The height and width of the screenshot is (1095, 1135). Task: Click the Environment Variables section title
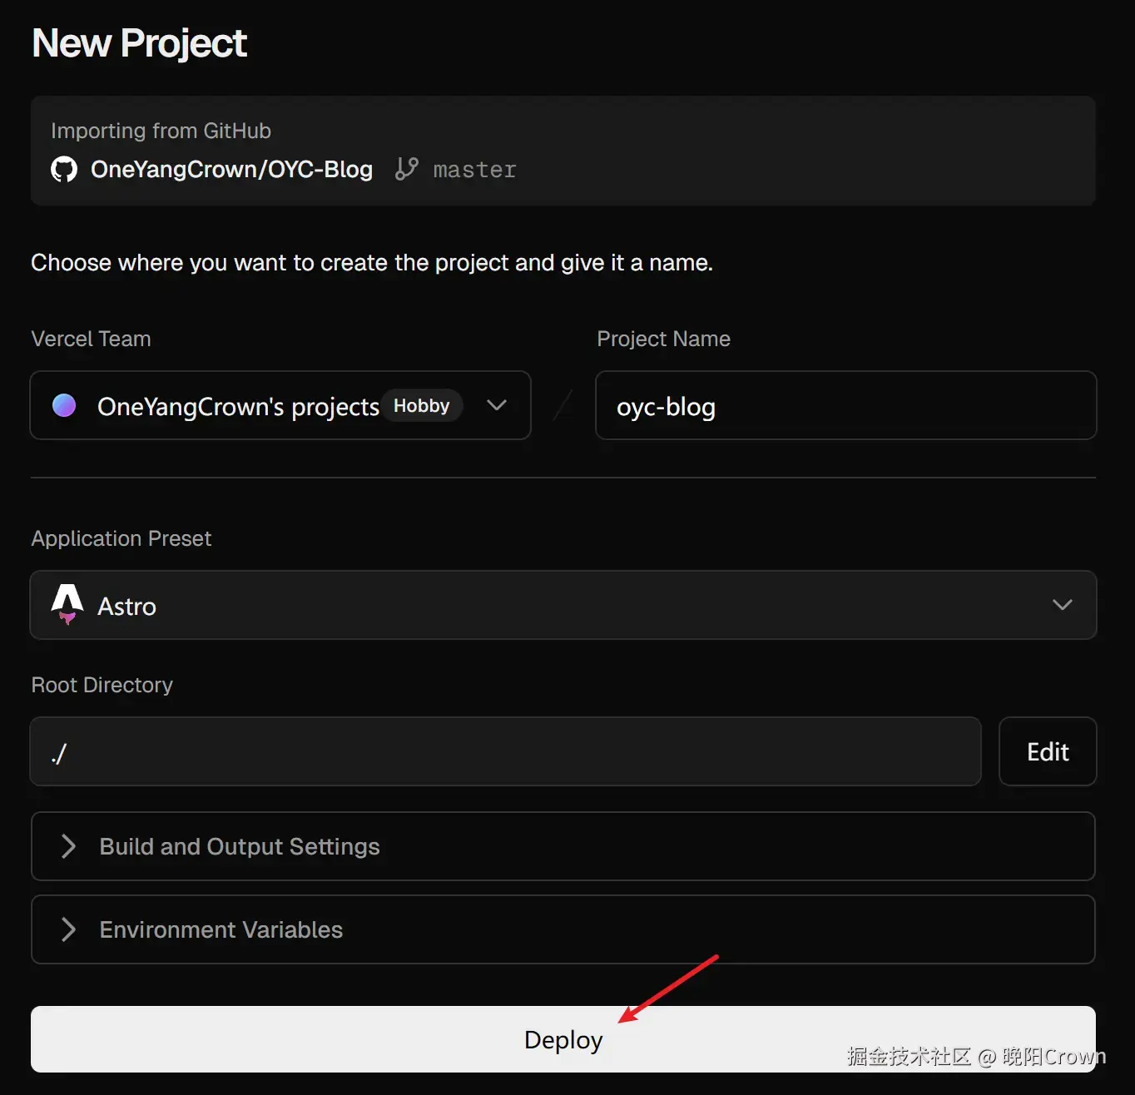[x=221, y=929]
